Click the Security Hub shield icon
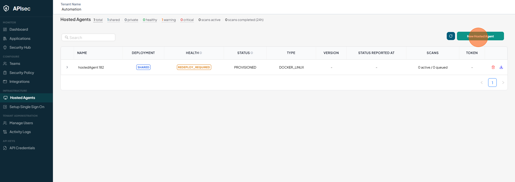 5,47
